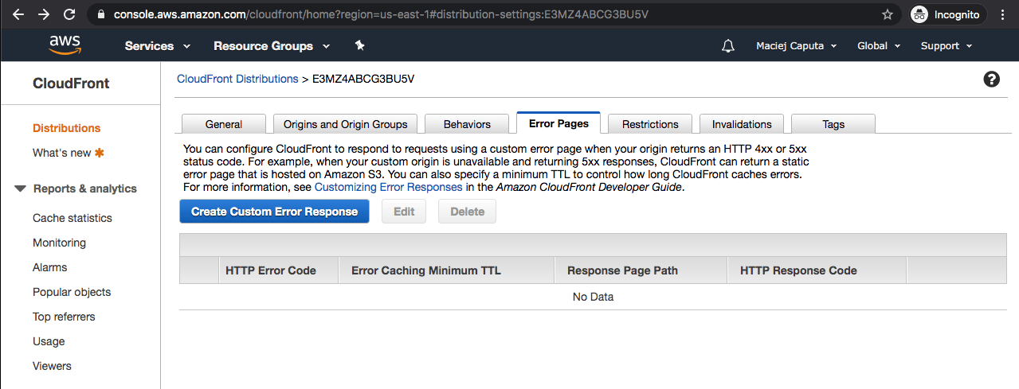Bookmark this page with star icon
The width and height of the screenshot is (1019, 389).
coord(888,14)
